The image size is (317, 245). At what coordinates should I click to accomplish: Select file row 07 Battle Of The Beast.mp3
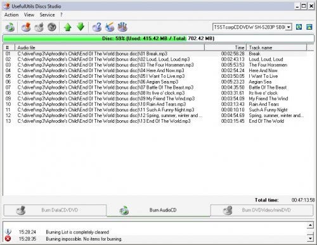(x=155, y=87)
